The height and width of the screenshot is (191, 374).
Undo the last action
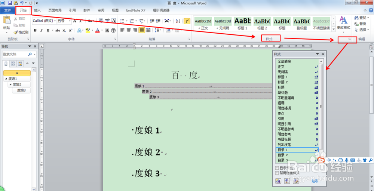(22, 3)
